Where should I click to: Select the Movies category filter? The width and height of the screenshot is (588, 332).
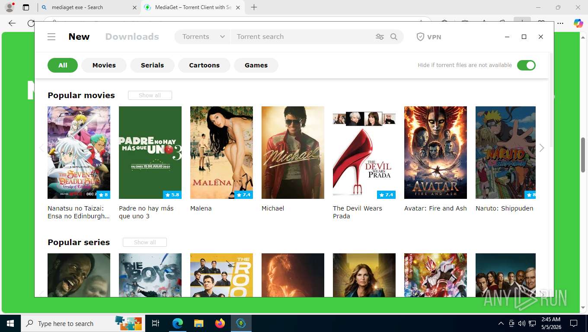pyautogui.click(x=104, y=65)
